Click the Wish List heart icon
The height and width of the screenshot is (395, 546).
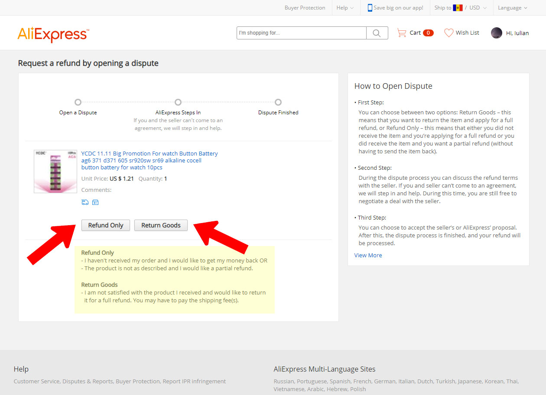click(x=448, y=32)
